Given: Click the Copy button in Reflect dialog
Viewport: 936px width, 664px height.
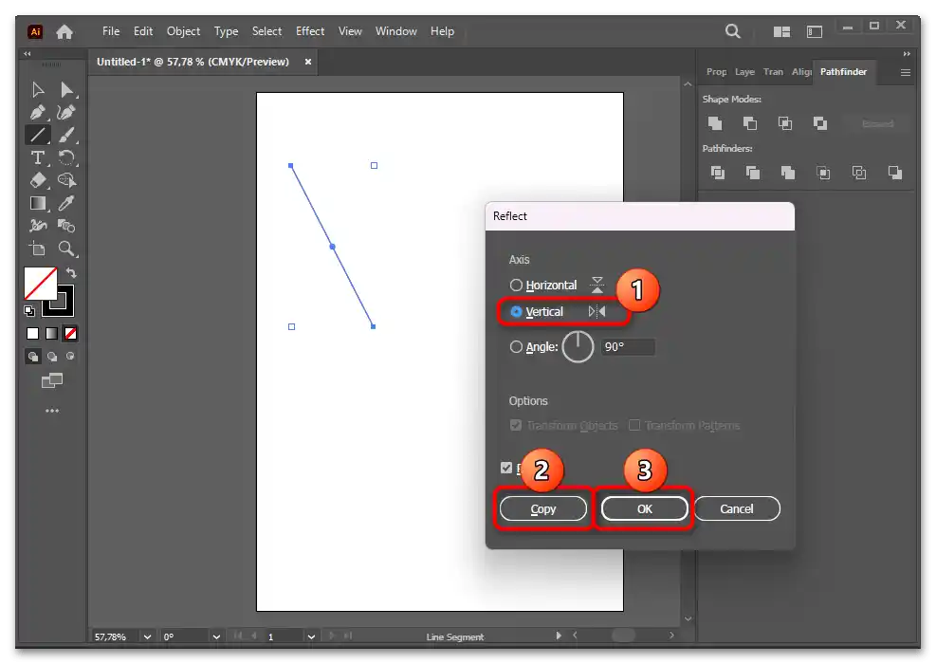Looking at the screenshot, I should (542, 508).
